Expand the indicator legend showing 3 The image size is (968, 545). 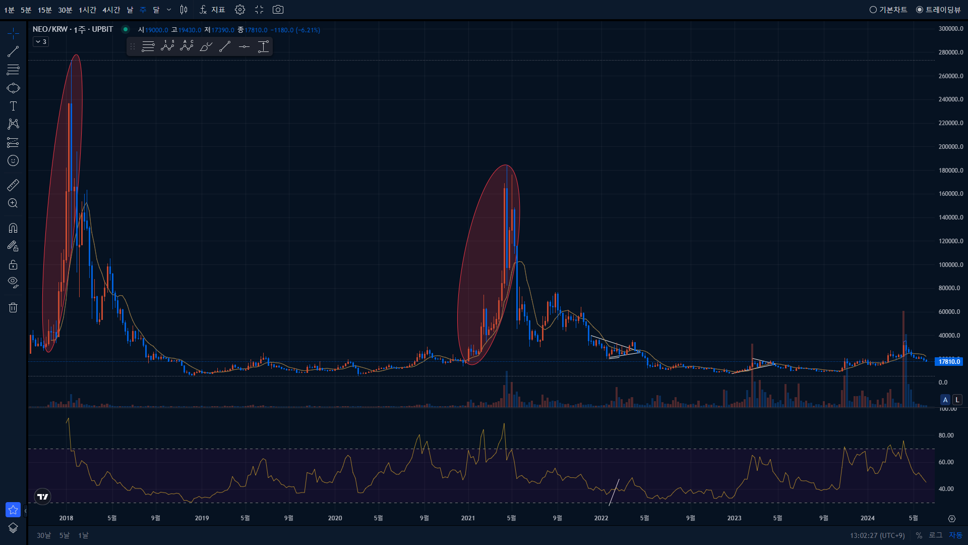coord(41,42)
